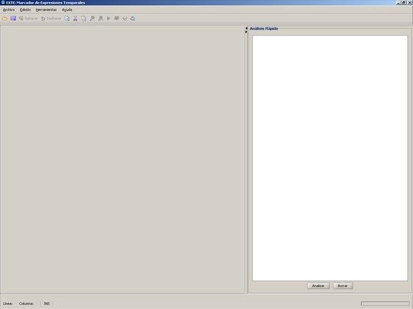Screen dimensions: 413x309
Task: Click the Rehacer toolbar button
Action: [x=28, y=19]
